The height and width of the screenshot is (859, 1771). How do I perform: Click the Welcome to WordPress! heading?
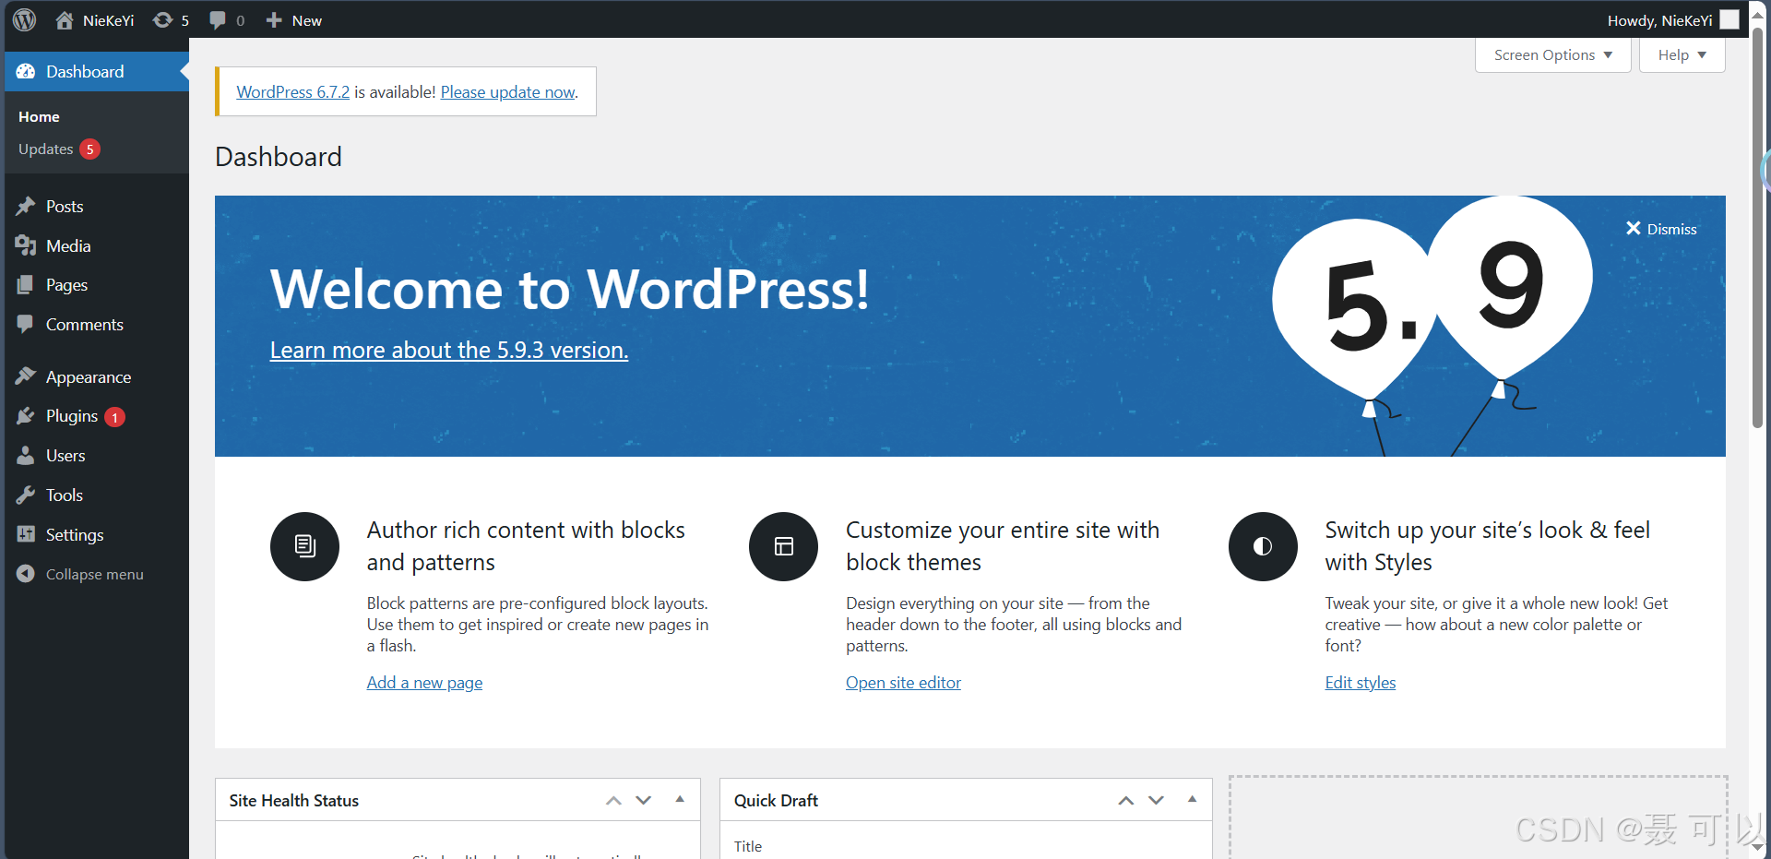point(569,289)
